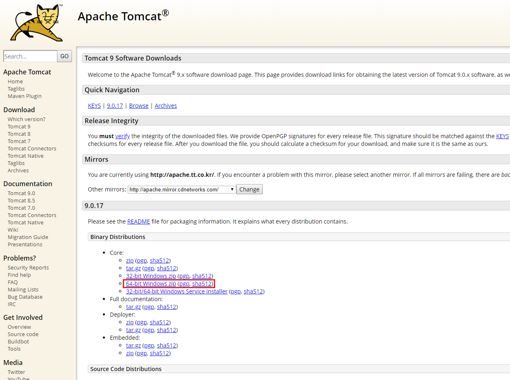Open Maven Plugin in the sidebar

coord(24,96)
